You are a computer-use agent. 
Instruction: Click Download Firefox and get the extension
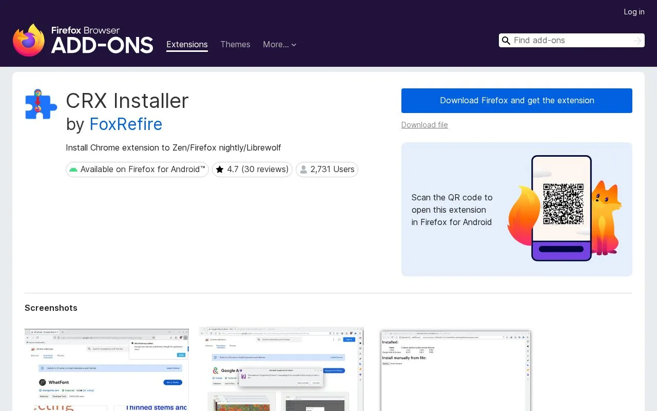[517, 101]
